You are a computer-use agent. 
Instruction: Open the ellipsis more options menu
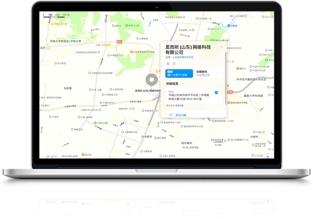coord(221,47)
